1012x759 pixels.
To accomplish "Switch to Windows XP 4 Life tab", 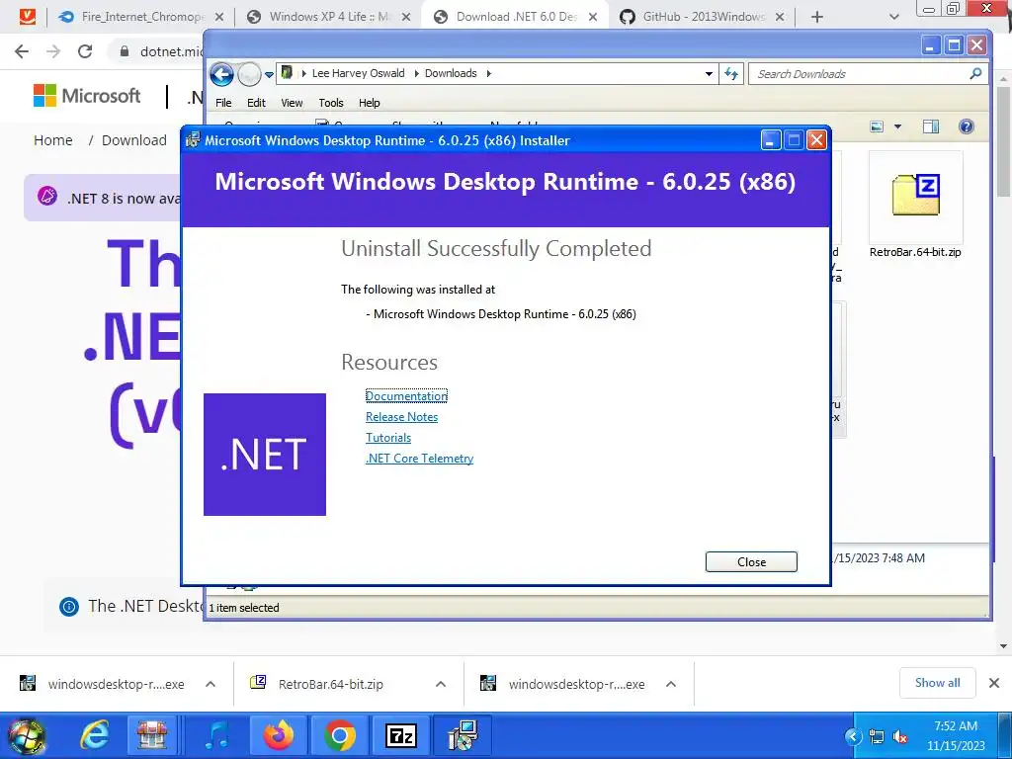I will (329, 17).
